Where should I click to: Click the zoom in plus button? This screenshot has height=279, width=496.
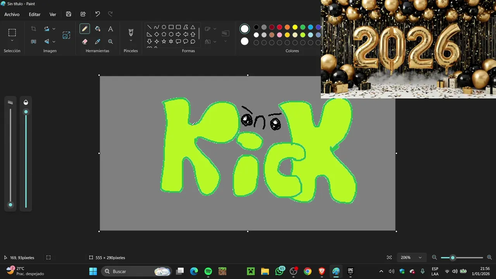point(489,257)
